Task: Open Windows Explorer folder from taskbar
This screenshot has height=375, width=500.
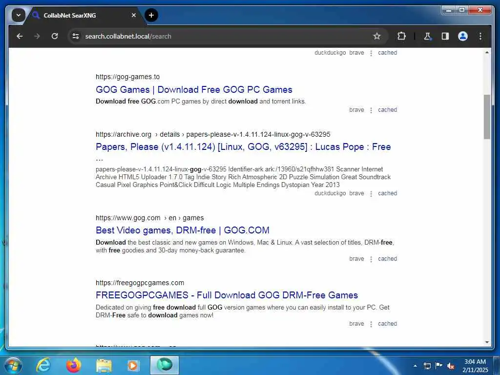Action: pyautogui.click(x=104, y=366)
